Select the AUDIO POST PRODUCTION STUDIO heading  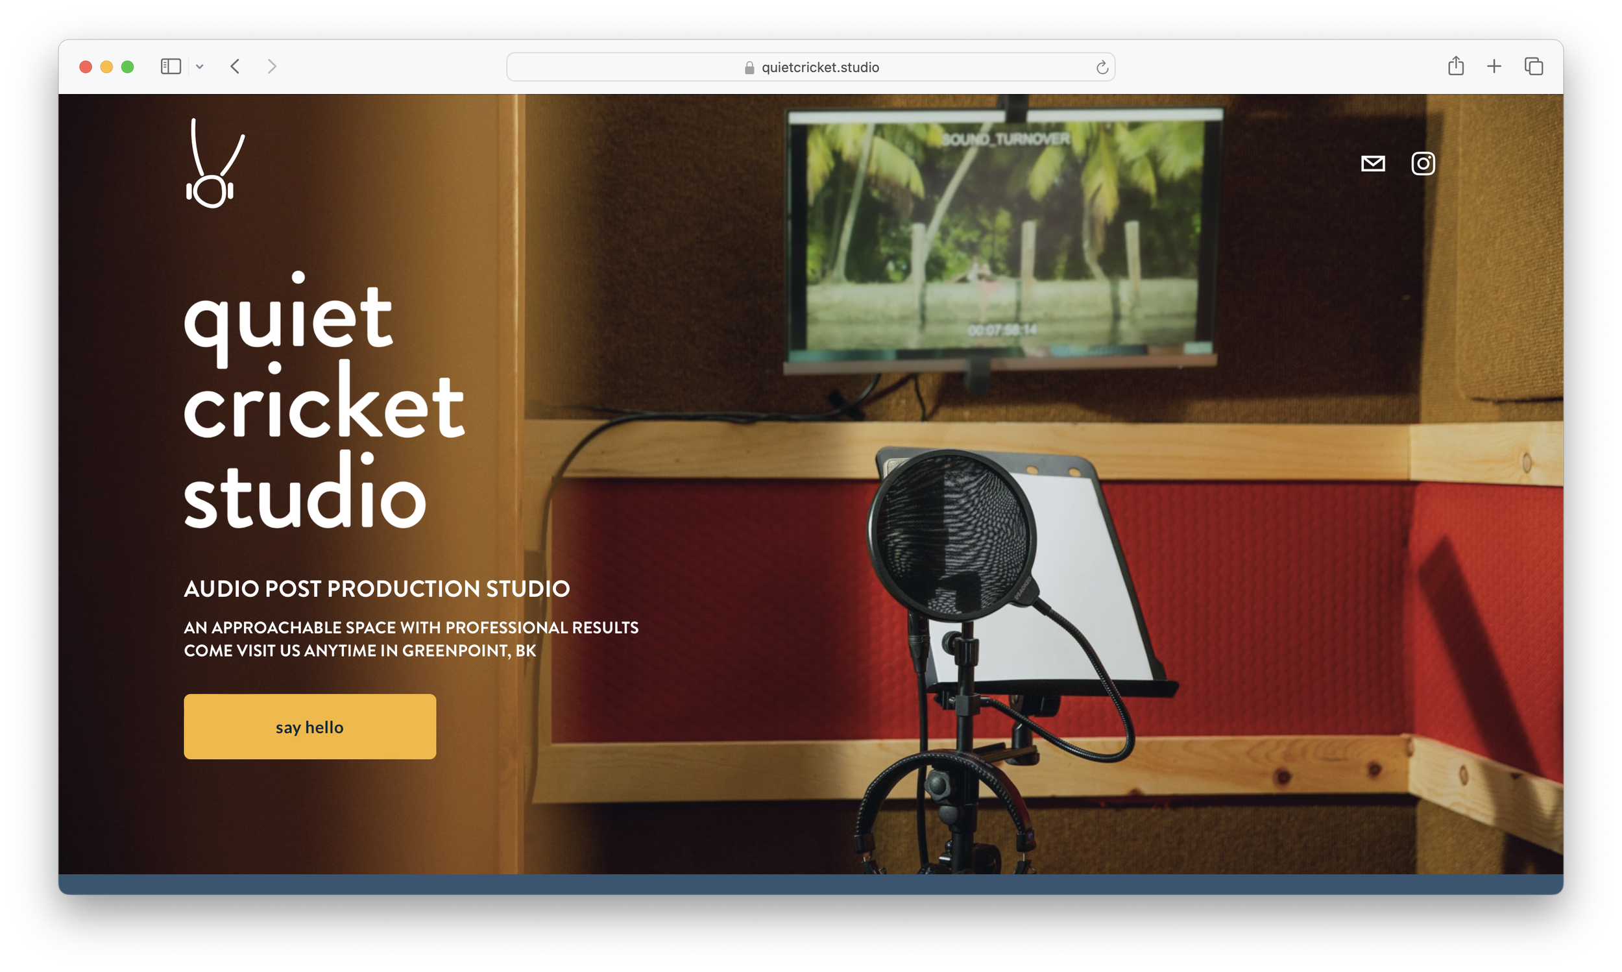coord(376,589)
